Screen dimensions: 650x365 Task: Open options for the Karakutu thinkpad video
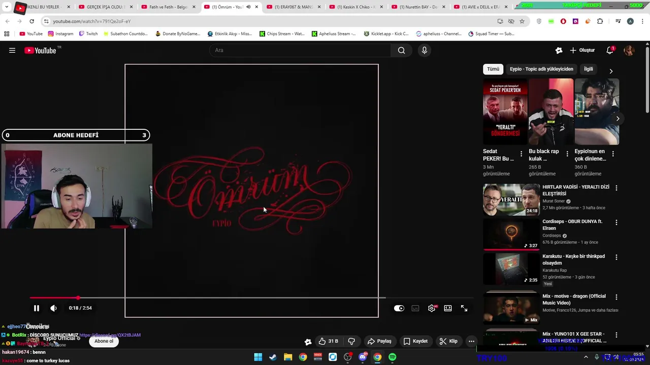(x=616, y=257)
